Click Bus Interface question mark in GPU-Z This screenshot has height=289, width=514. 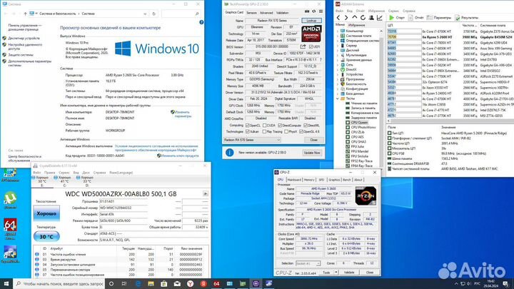(x=321, y=60)
